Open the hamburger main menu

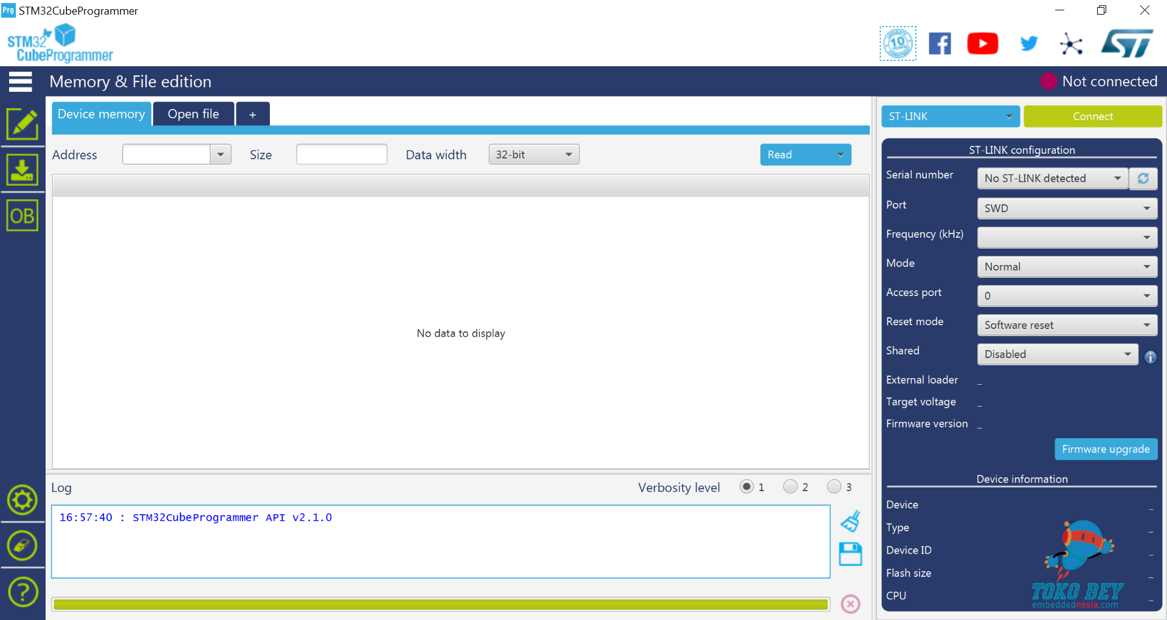tap(20, 81)
